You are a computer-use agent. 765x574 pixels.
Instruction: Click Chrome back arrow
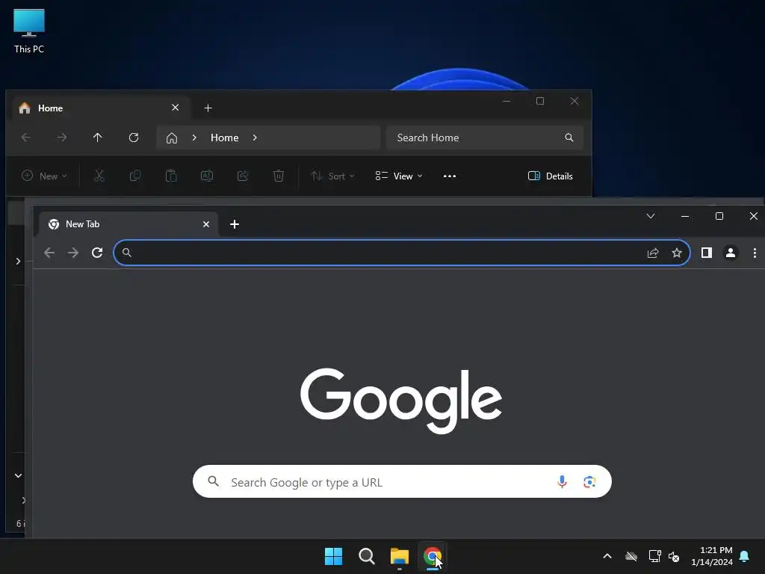[49, 253]
